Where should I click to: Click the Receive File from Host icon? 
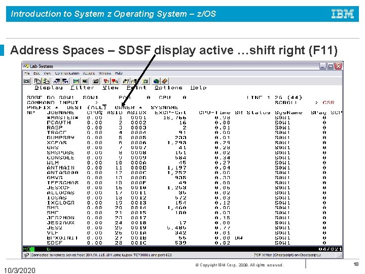tap(65, 81)
